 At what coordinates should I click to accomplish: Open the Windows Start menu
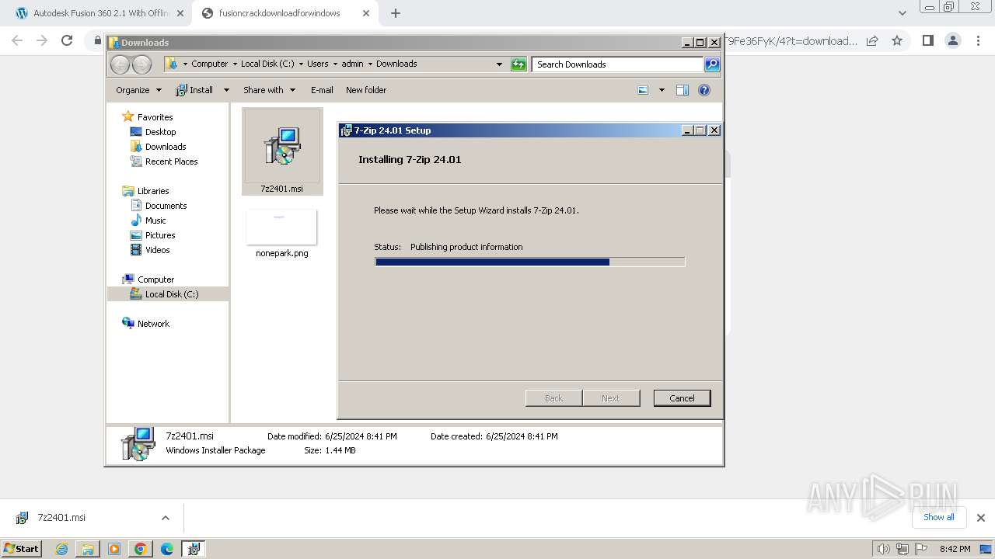(x=22, y=548)
